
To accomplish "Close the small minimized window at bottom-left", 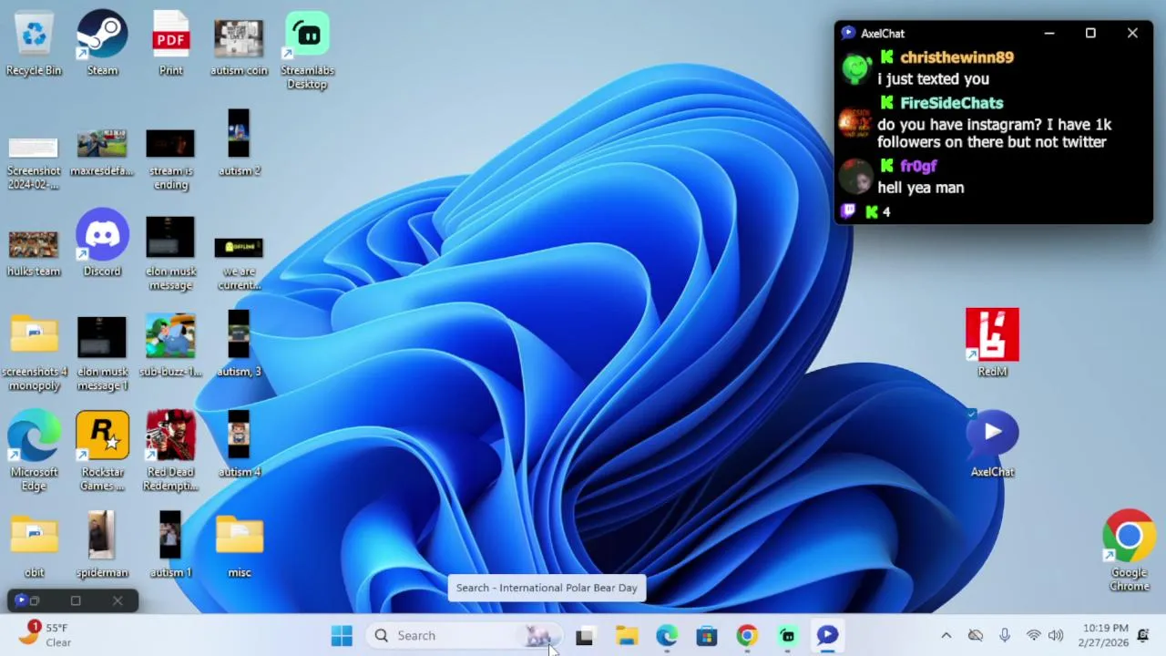I will click(x=118, y=600).
